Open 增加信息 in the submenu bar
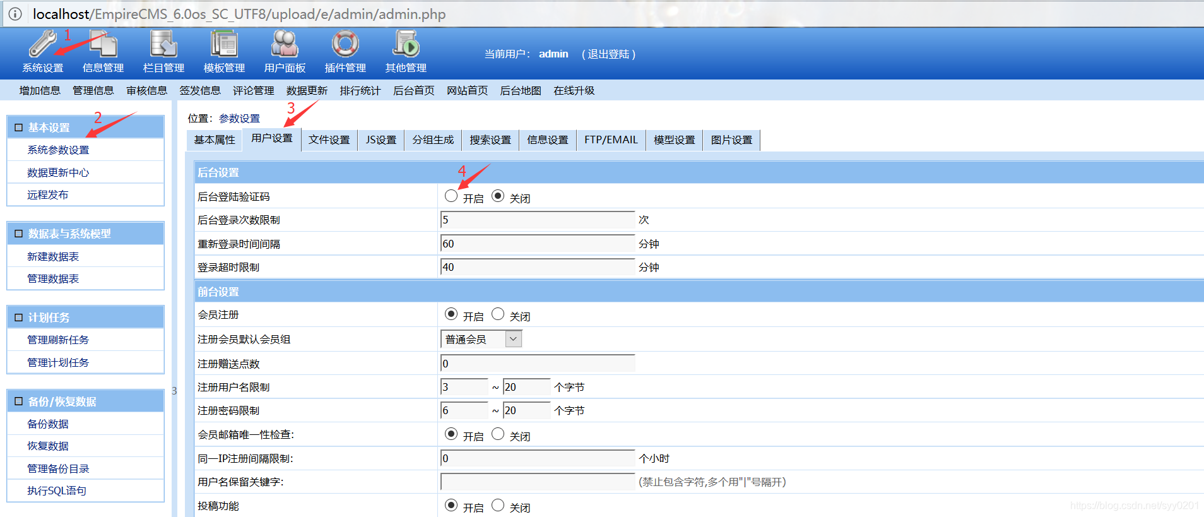 40,91
